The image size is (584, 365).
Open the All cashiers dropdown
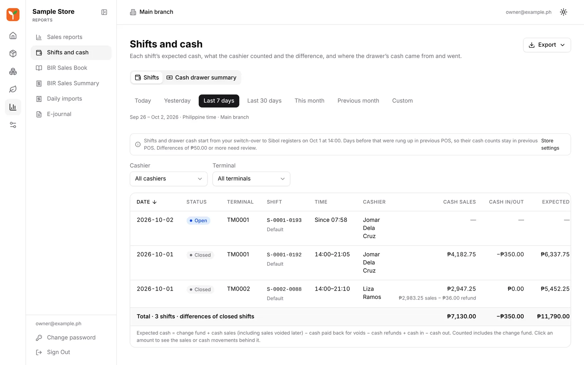click(x=169, y=179)
